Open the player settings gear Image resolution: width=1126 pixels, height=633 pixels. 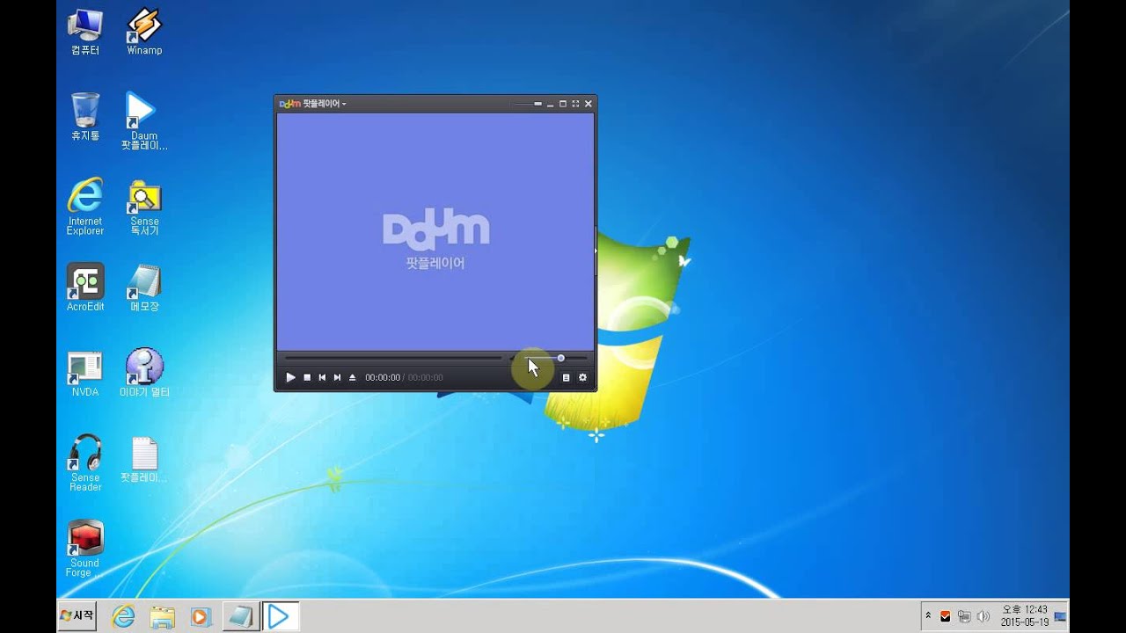click(582, 377)
